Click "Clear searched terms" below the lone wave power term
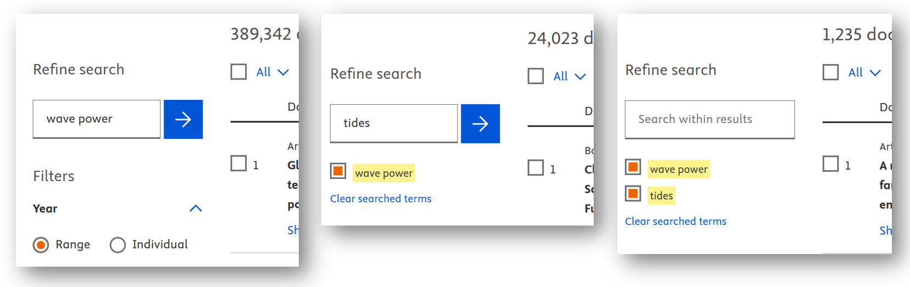 (x=381, y=199)
